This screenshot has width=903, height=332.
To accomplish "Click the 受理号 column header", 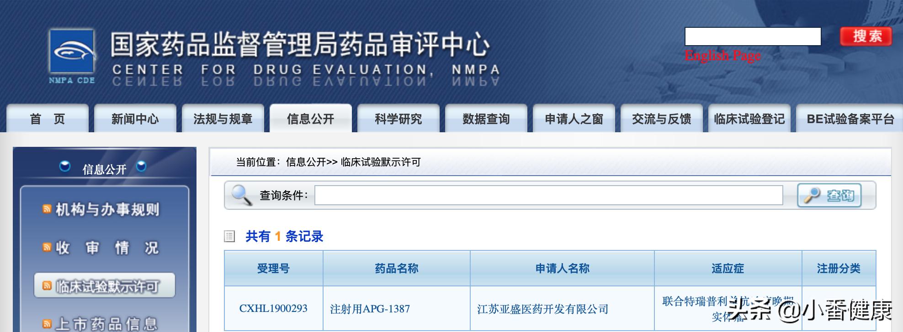I will [x=273, y=268].
